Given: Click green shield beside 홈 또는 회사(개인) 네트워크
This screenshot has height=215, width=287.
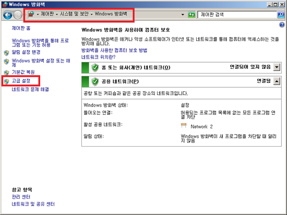Looking at the screenshot, I should (x=95, y=68).
